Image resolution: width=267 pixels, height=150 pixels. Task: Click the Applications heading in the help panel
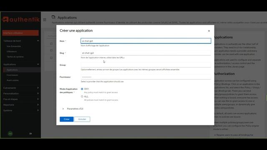[223, 37]
